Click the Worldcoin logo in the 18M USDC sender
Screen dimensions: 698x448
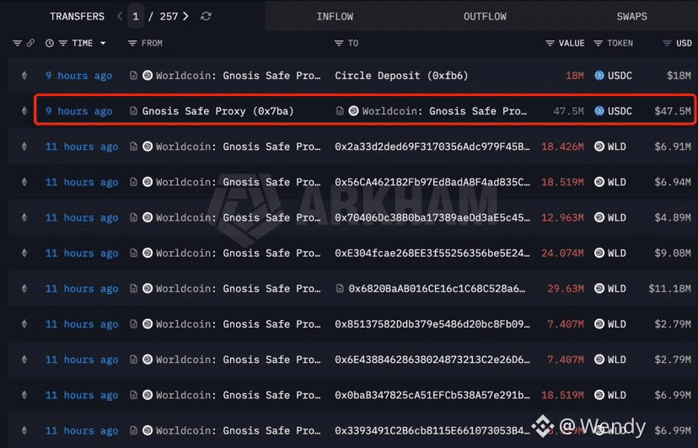[148, 75]
